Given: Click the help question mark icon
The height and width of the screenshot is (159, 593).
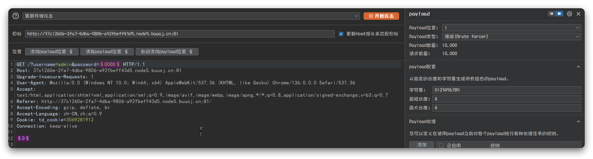Looking at the screenshot, I should 16,16.
